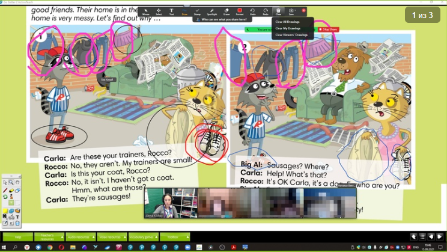Image resolution: width=447 pixels, height=252 pixels.
Task: Open the white swatch dropdown in palette
Action: pos(17,203)
